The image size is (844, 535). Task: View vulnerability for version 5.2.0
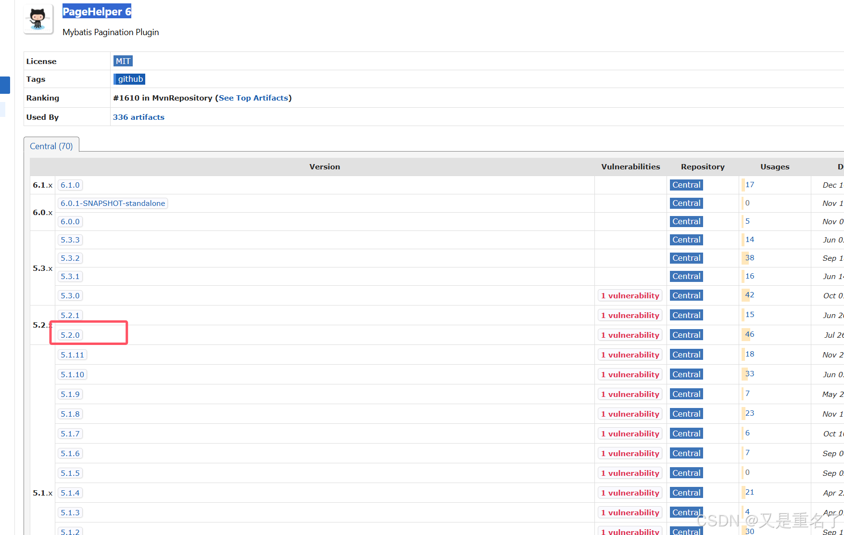[x=630, y=335]
